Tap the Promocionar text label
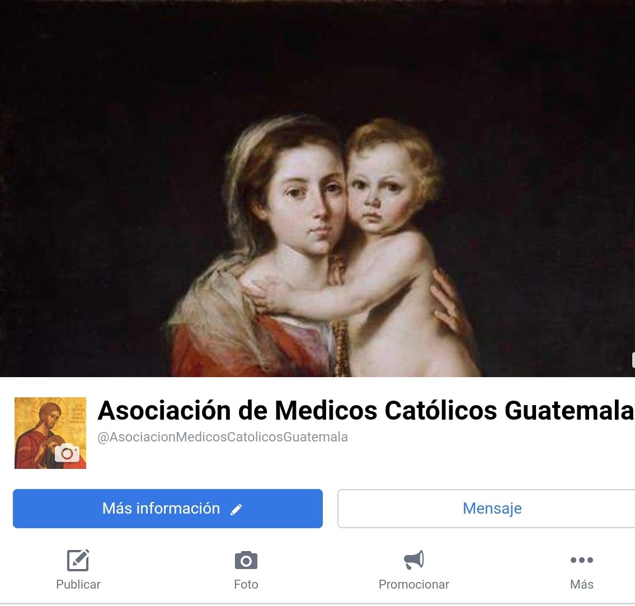Screen dimensions: 635x606 pos(414,584)
